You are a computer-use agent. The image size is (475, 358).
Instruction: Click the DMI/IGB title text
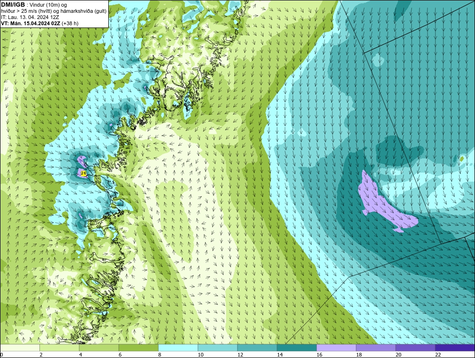coord(13,5)
